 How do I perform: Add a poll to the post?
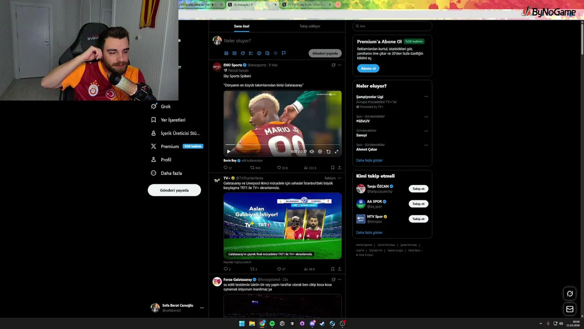pos(251,53)
